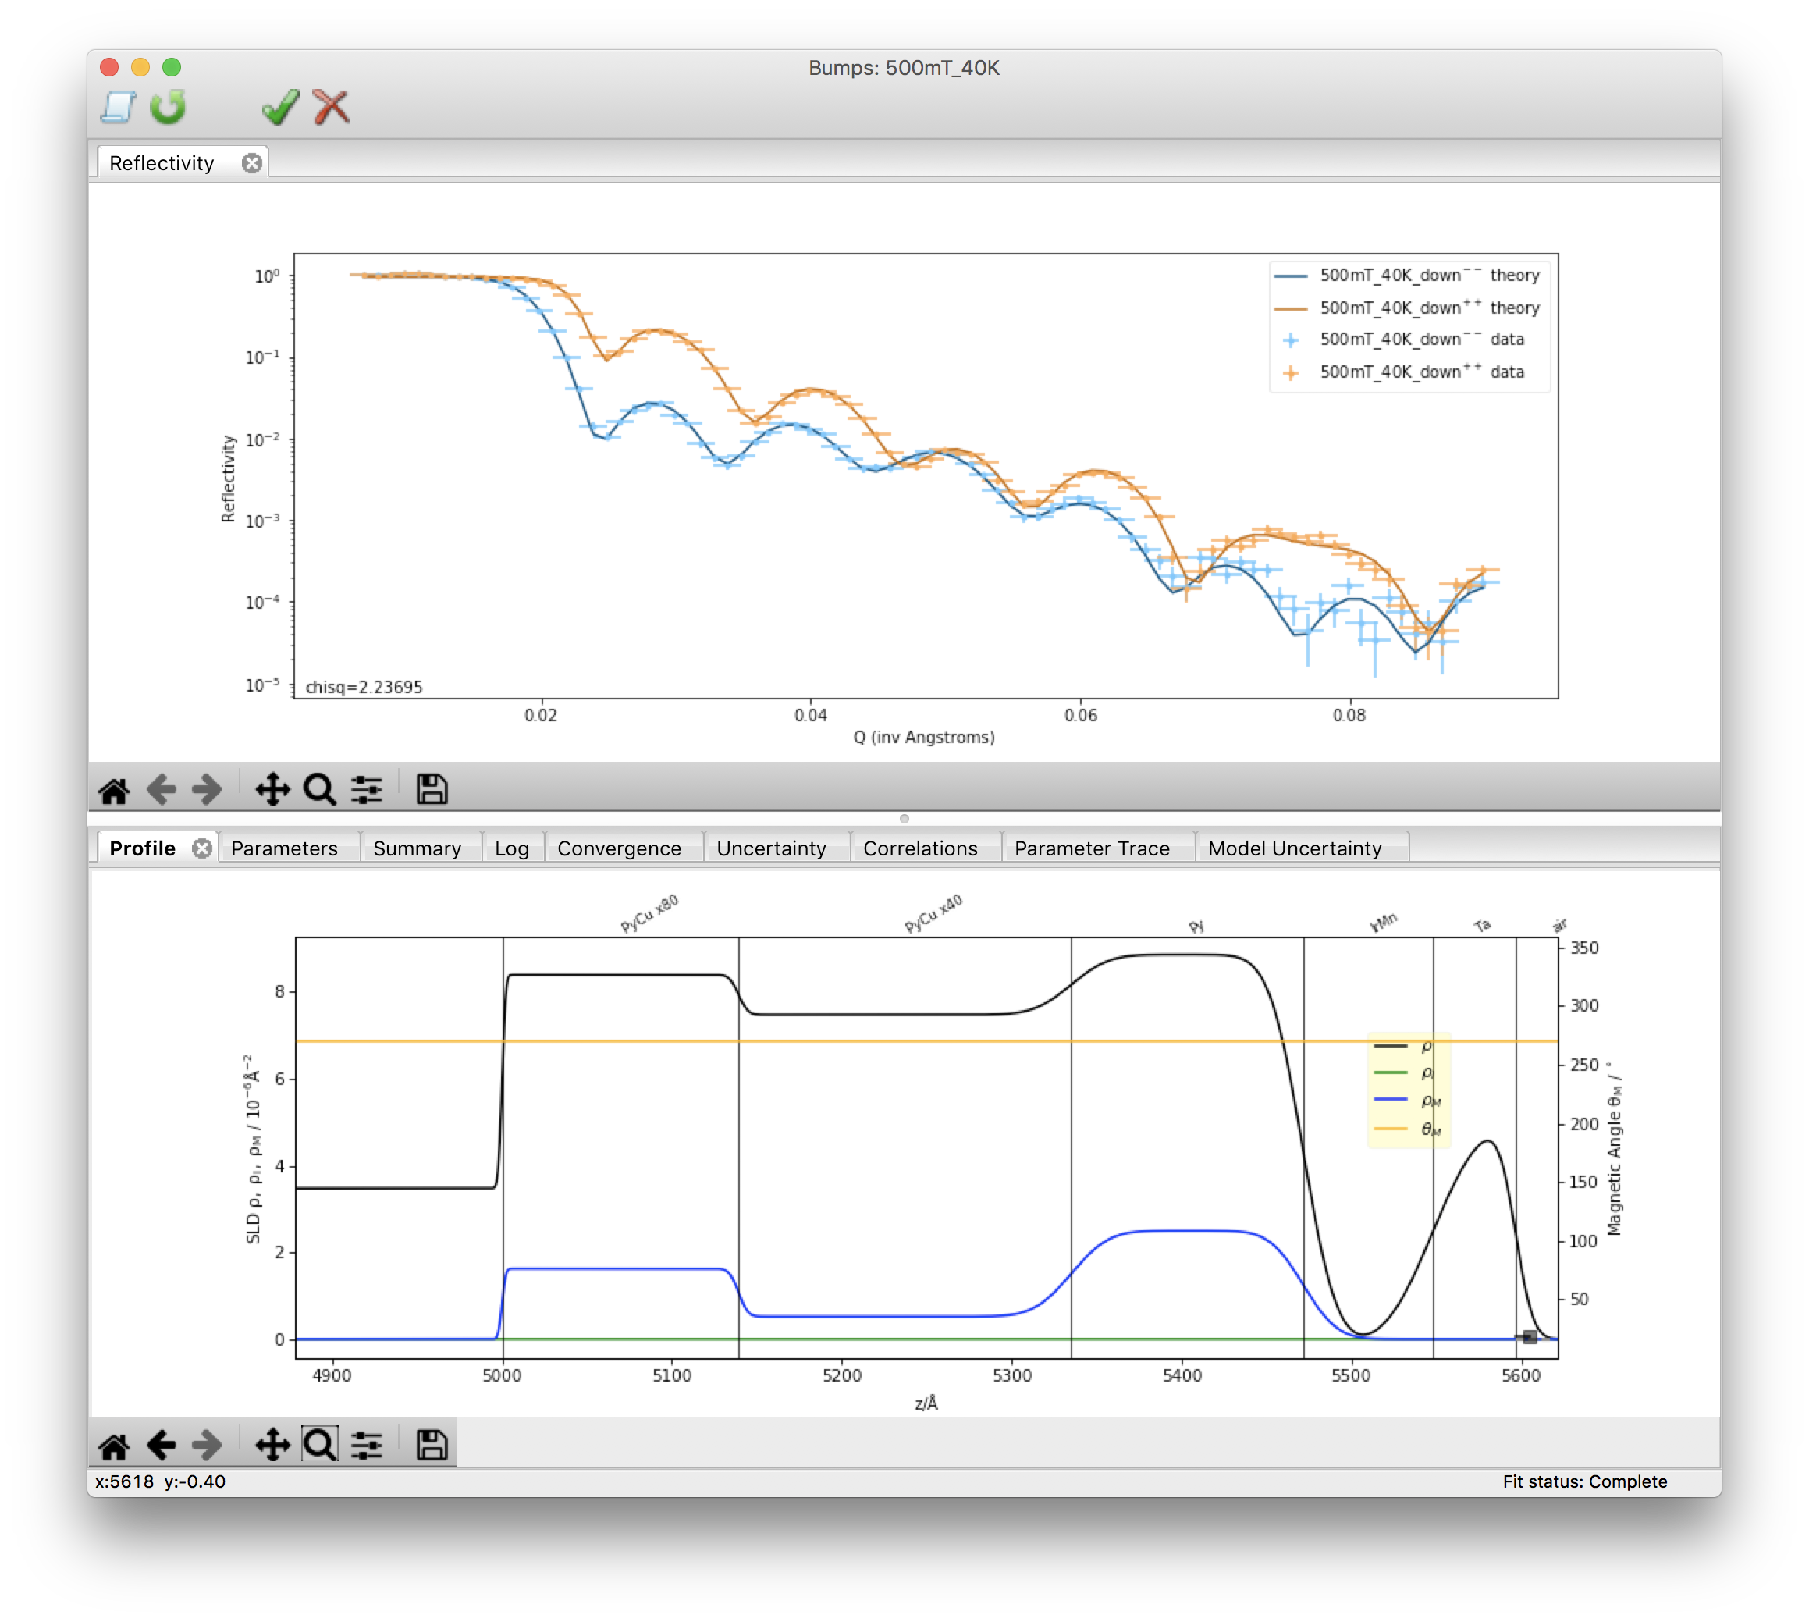1809x1622 pixels.
Task: Click the air interface marker on the profile
Action: (x=1529, y=1337)
